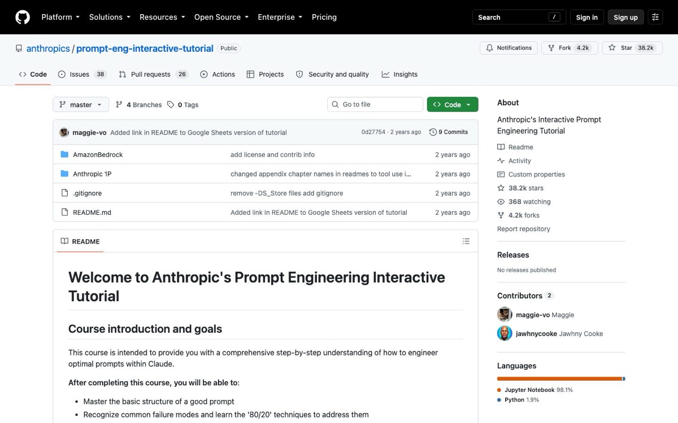Viewport: 678px width, 423px height.
Task: Switch to the Projects tab
Action: 266,74
